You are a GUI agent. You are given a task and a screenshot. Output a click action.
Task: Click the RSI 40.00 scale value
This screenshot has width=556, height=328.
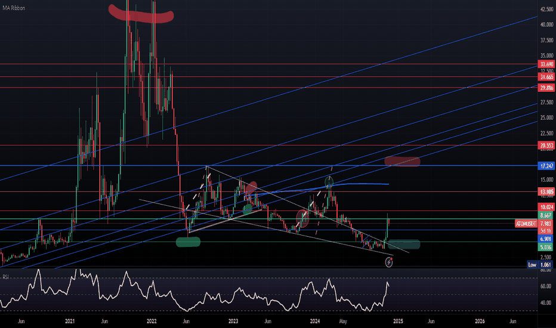pyautogui.click(x=545, y=302)
